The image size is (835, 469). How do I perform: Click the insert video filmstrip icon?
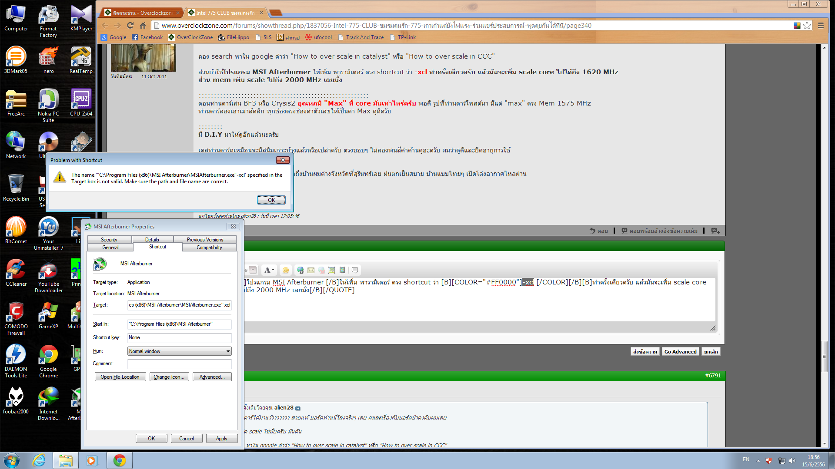point(342,270)
